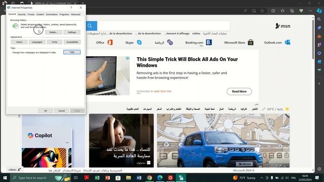Click the Edge sidebar search icon
The image size is (324, 182).
[x=319, y=19]
